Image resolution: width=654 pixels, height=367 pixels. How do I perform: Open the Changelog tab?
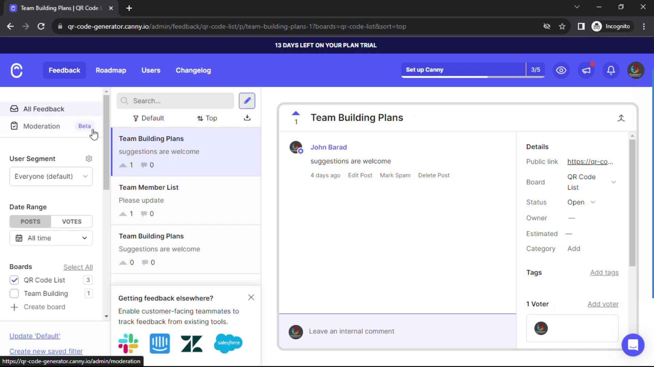193,70
